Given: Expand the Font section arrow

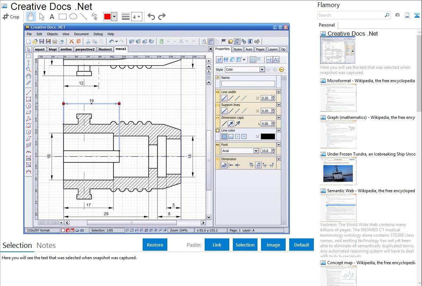Looking at the screenshot, I should coord(279,145).
